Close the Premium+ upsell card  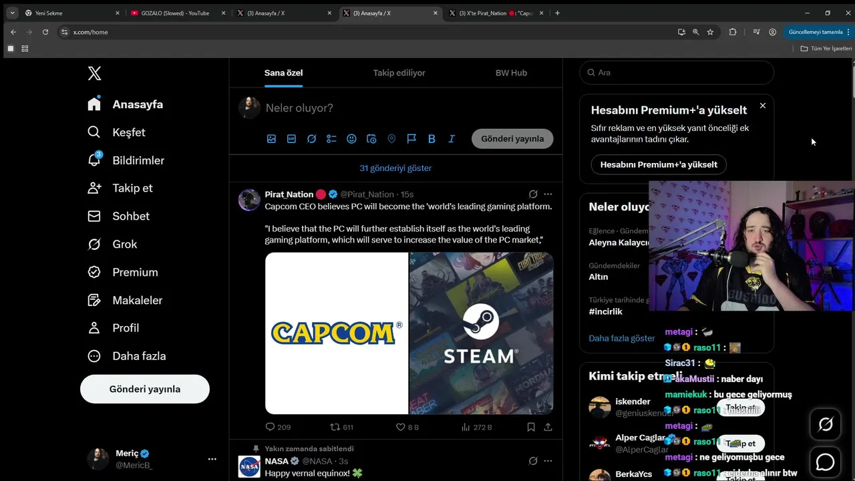coord(763,106)
